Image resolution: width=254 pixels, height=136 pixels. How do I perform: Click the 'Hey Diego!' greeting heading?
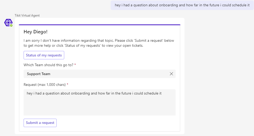pyautogui.click(x=35, y=32)
